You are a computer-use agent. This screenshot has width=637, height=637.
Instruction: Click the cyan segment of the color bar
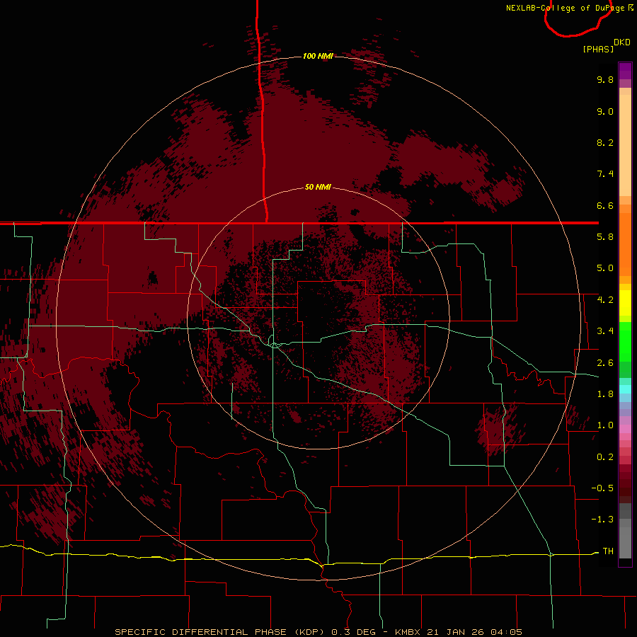tap(625, 389)
